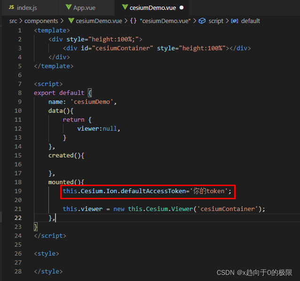Click the name: 'cesiumDemo' line

point(82,102)
